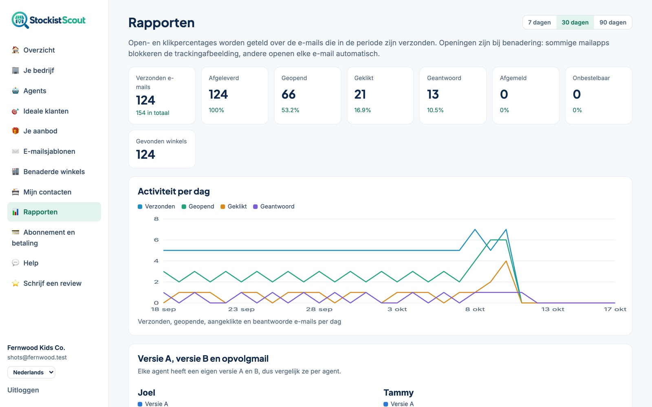Navigate to Benaderde winkels

[x=54, y=172]
